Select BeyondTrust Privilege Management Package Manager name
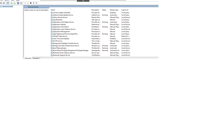Viewport: 208px width, 117px height. point(71,50)
